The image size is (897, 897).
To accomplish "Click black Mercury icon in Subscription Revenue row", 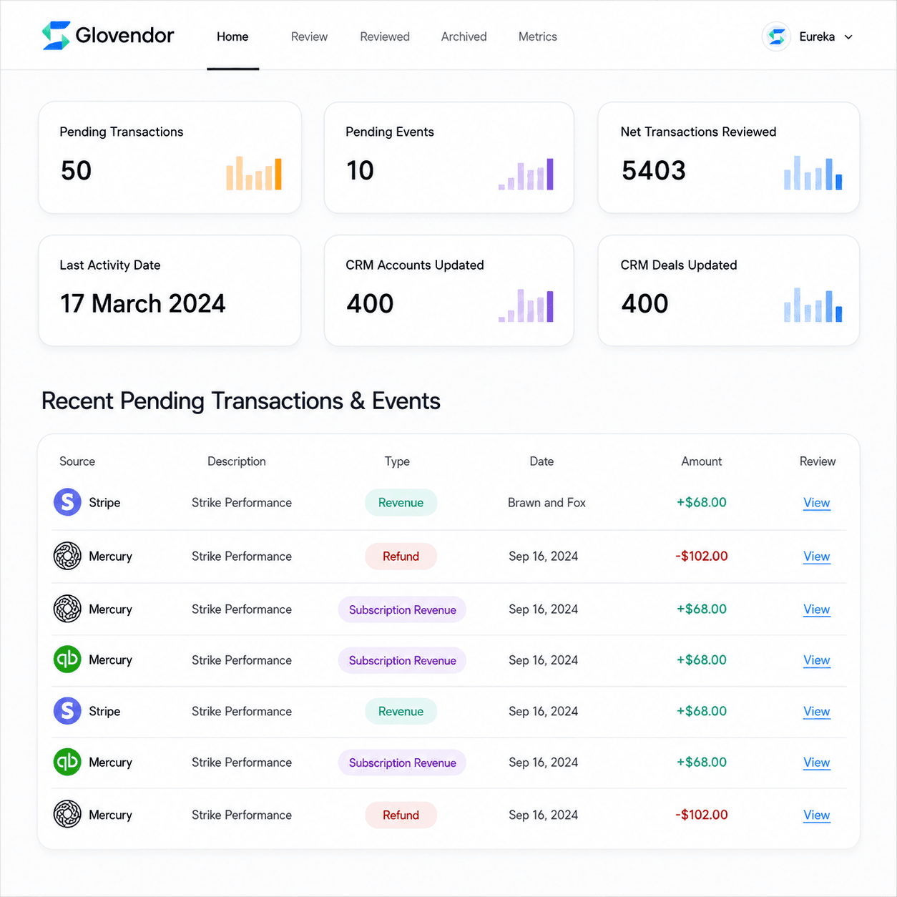I will click(x=67, y=609).
